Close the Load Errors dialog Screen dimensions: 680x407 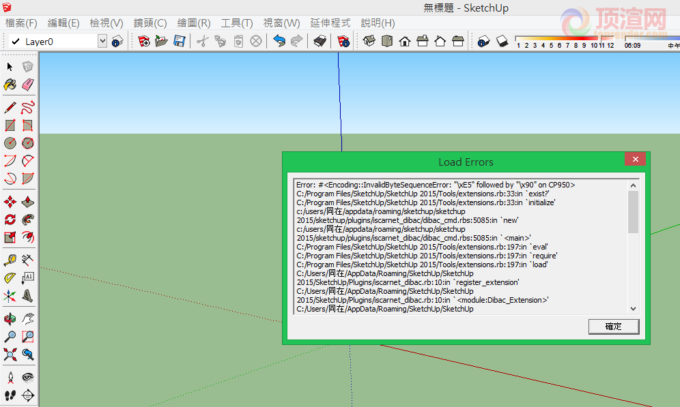[x=636, y=160]
